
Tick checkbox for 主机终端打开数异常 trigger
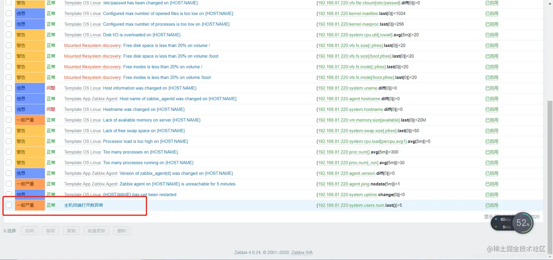point(9,205)
